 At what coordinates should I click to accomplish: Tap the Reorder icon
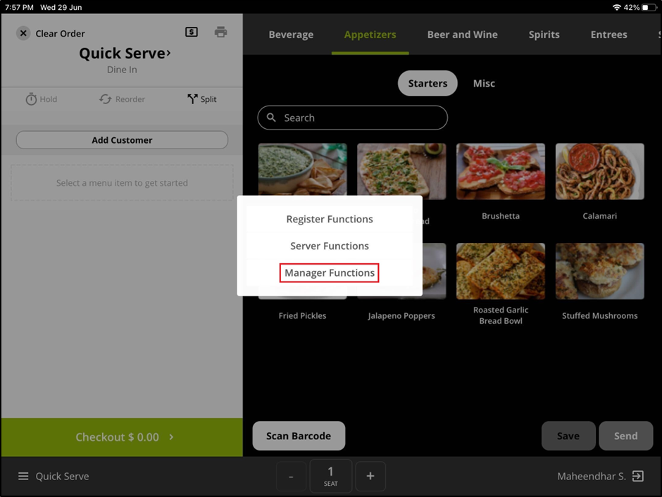pos(105,99)
